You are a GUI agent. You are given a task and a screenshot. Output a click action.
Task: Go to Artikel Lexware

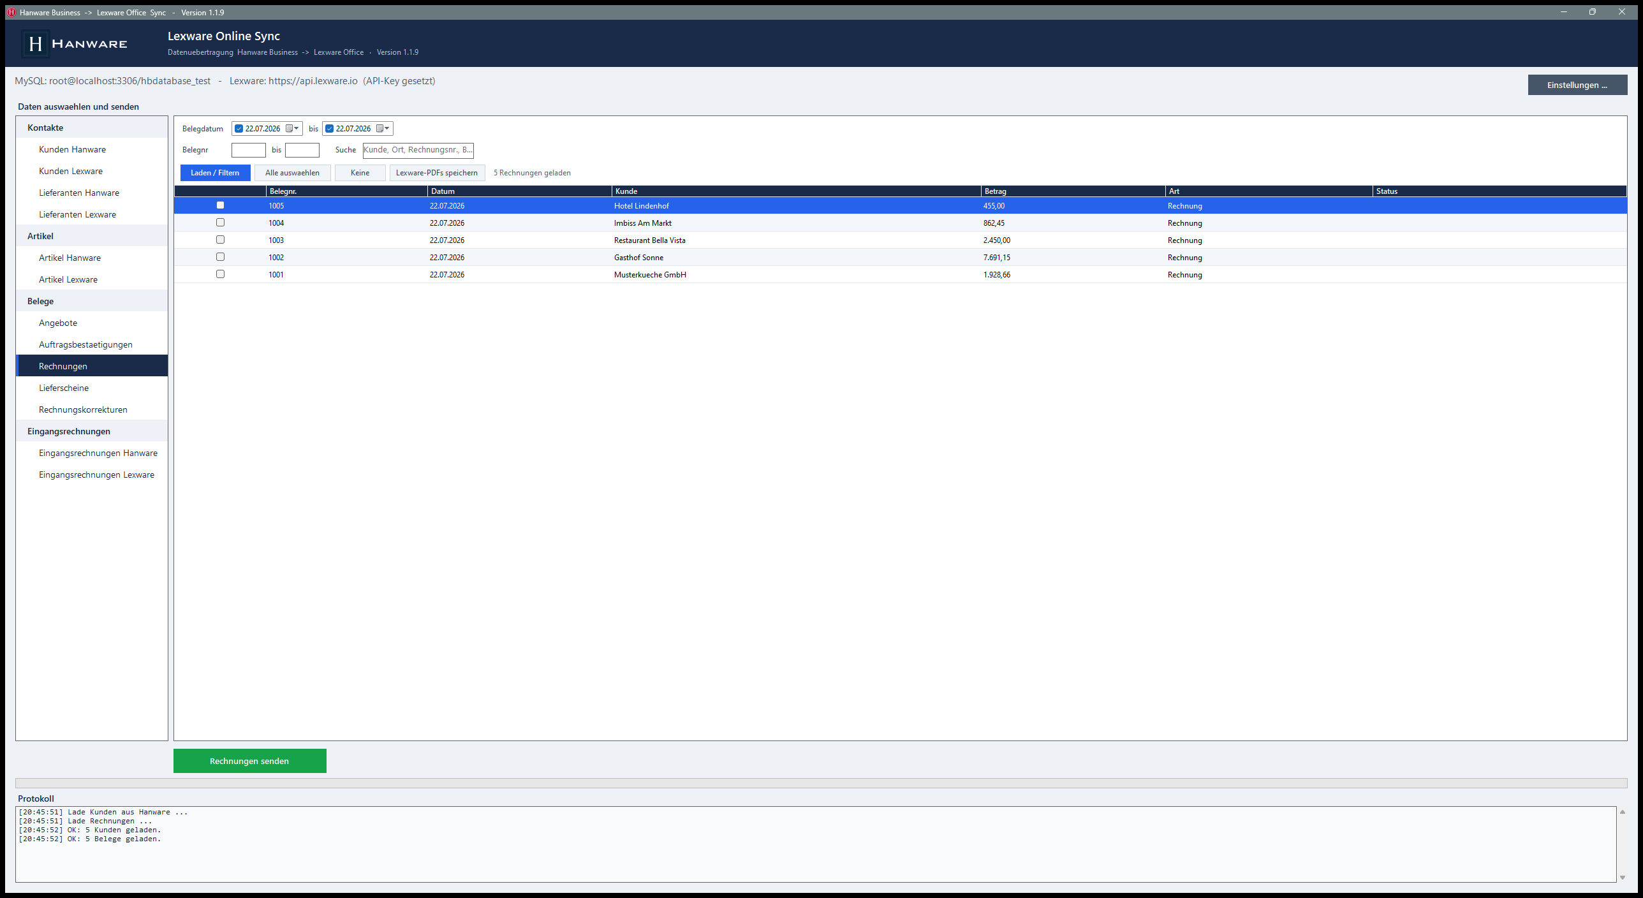92,279
